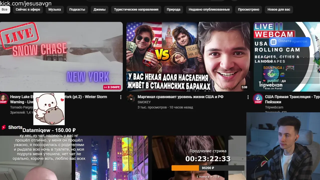Image resolution: width=320 pixels, height=180 pixels.
Task: Open the SMOKEY channel name
Action: 144,102
